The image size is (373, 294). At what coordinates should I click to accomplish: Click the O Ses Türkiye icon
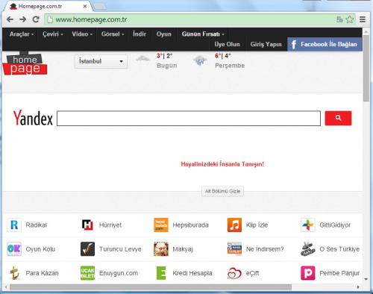pos(308,249)
